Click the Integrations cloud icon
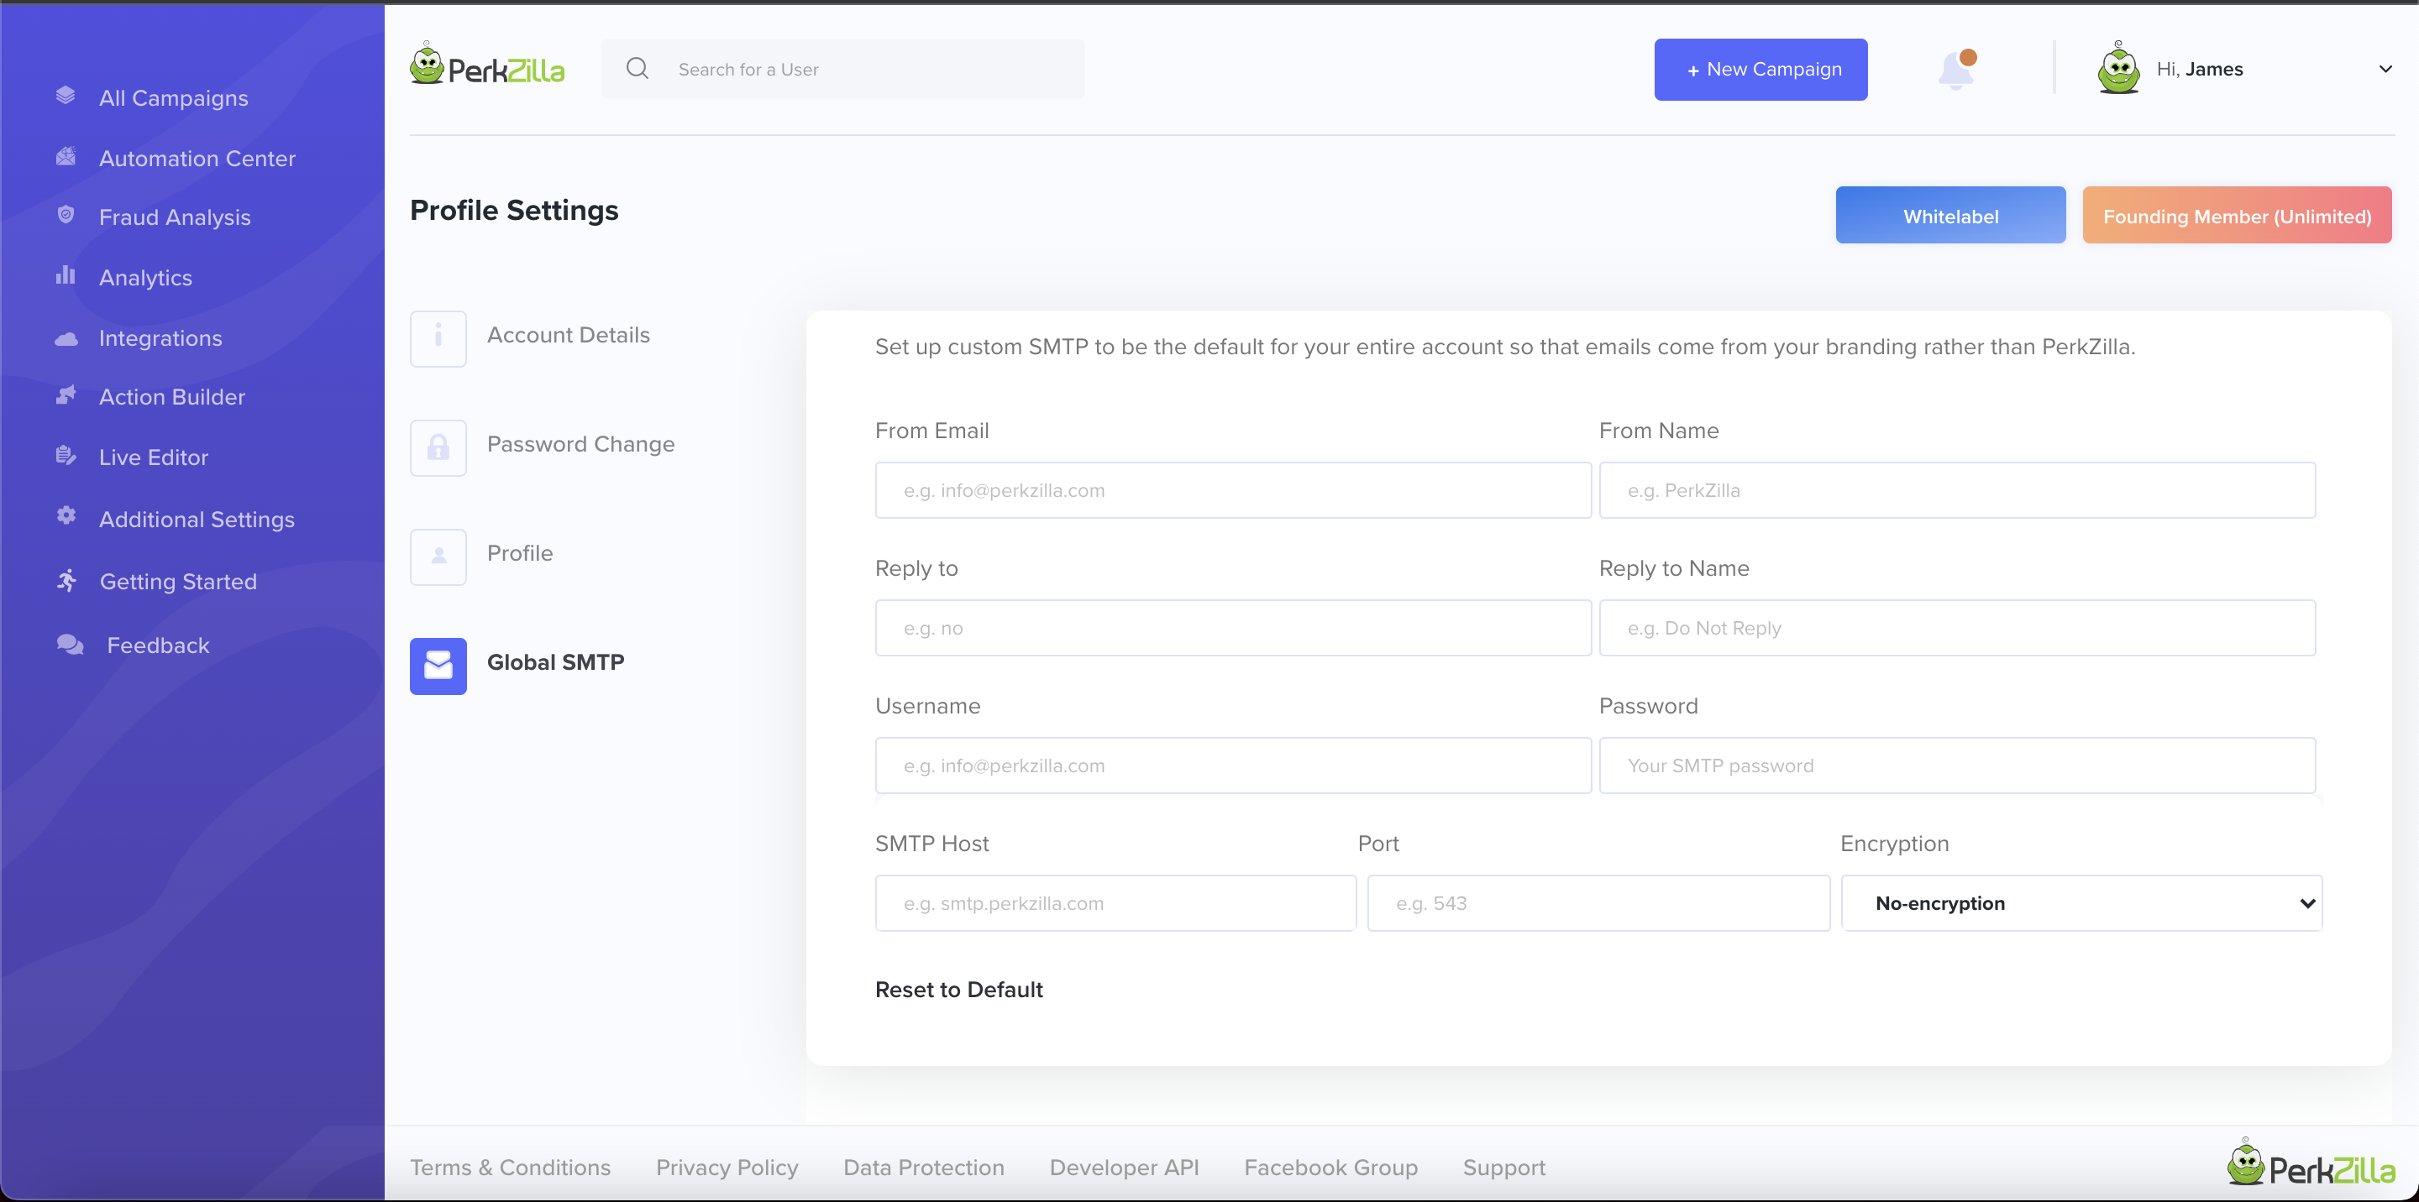 click(66, 339)
